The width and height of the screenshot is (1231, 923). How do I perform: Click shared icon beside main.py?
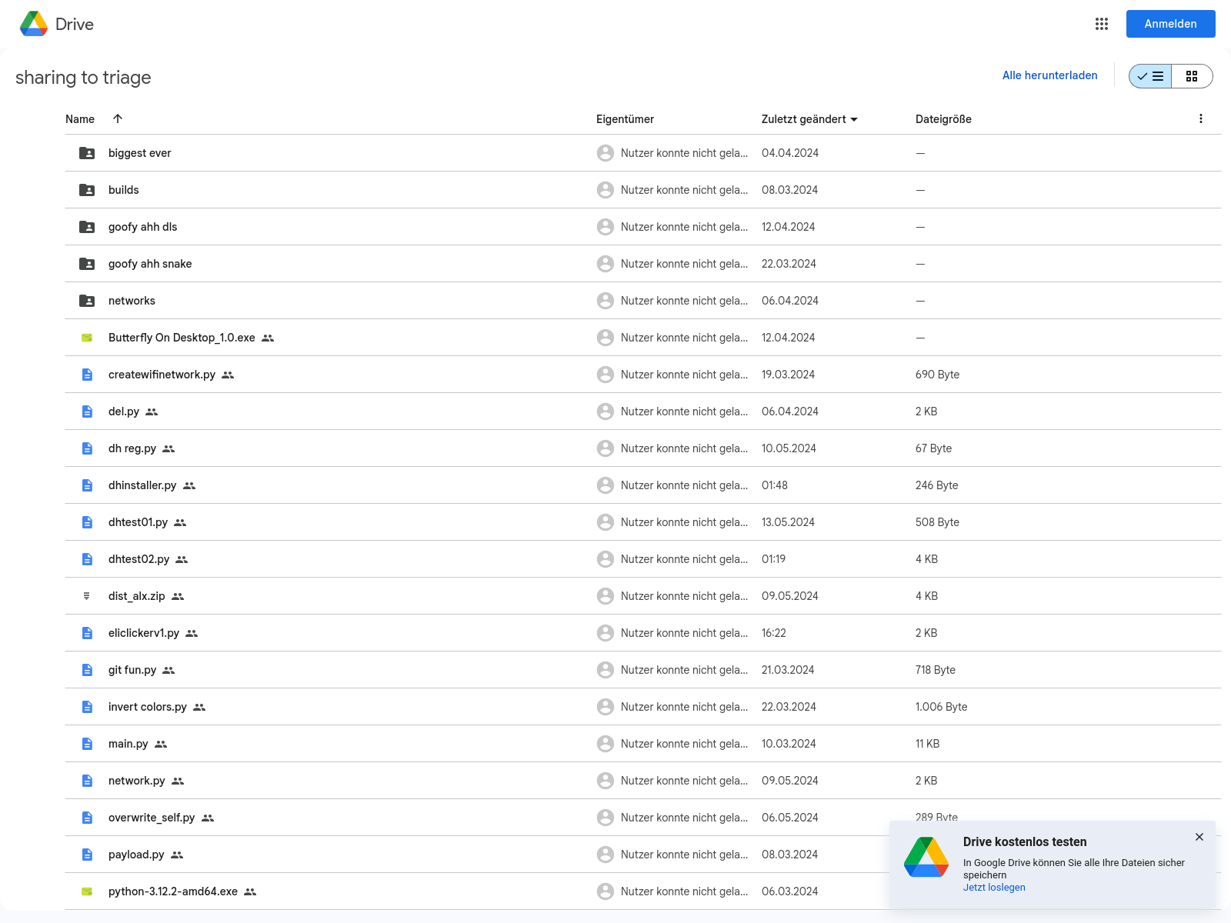point(161,744)
